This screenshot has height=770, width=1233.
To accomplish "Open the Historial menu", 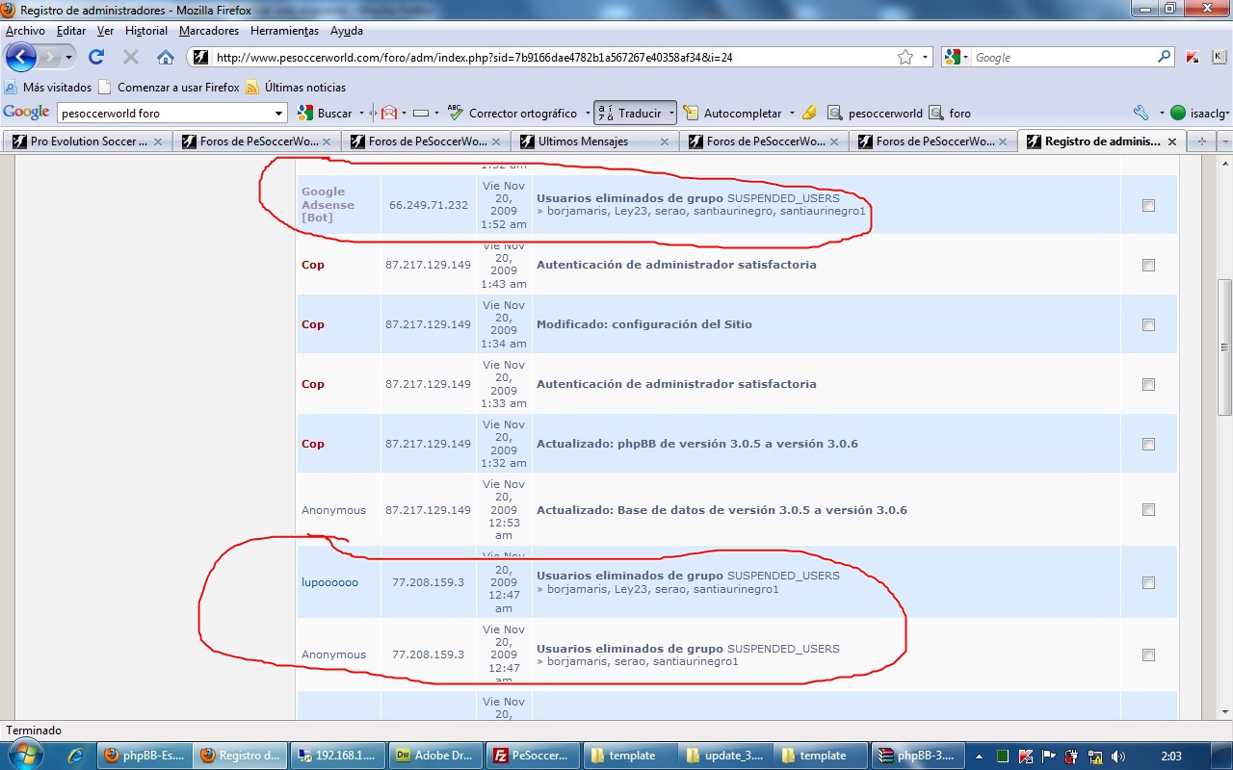I will (x=146, y=31).
